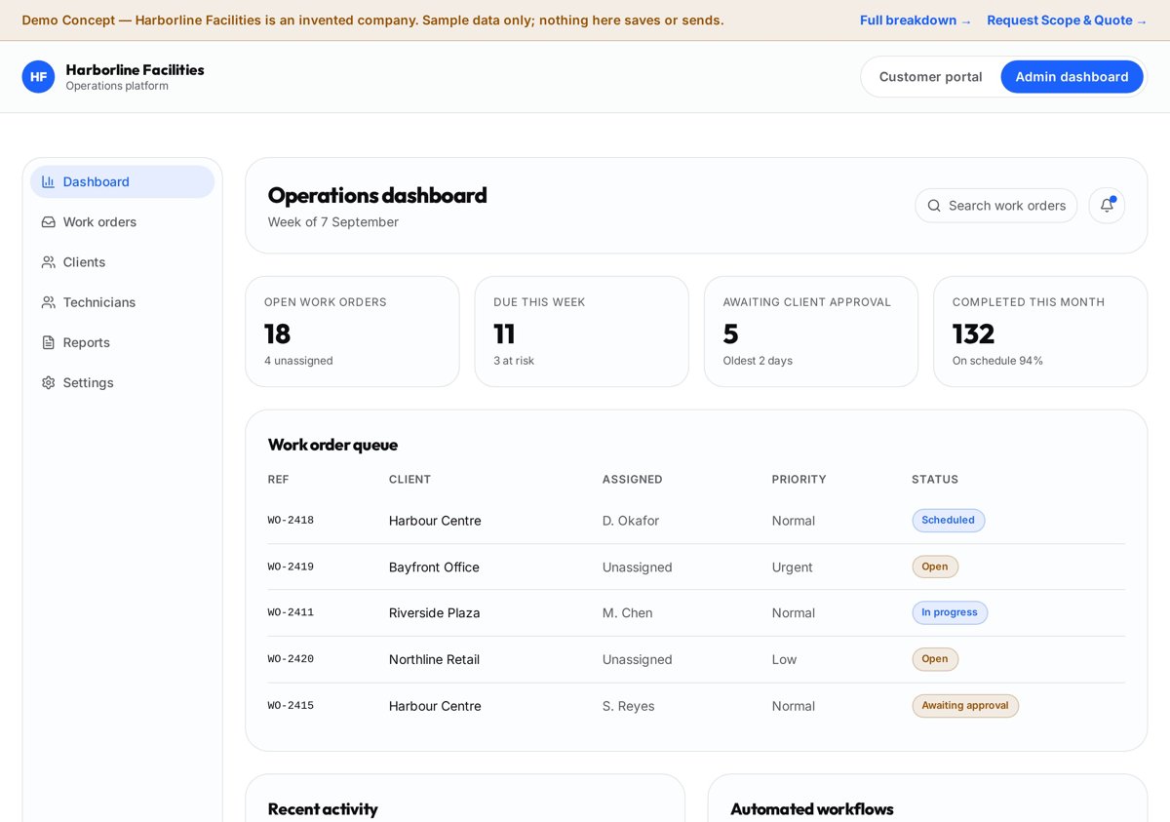Click the Week of 7 September text
This screenshot has width=1170, height=822.
click(x=333, y=222)
